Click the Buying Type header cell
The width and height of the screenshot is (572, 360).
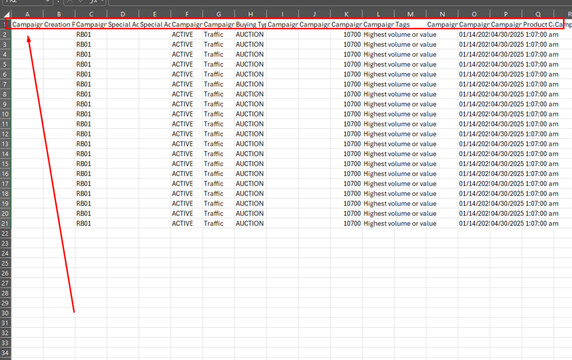click(250, 25)
